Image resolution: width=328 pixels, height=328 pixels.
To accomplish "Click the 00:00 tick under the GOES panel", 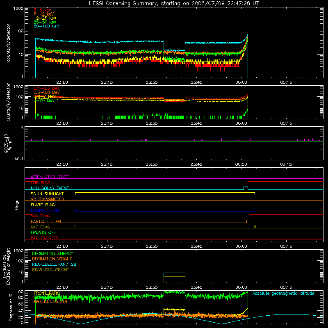I will pos(241,164).
